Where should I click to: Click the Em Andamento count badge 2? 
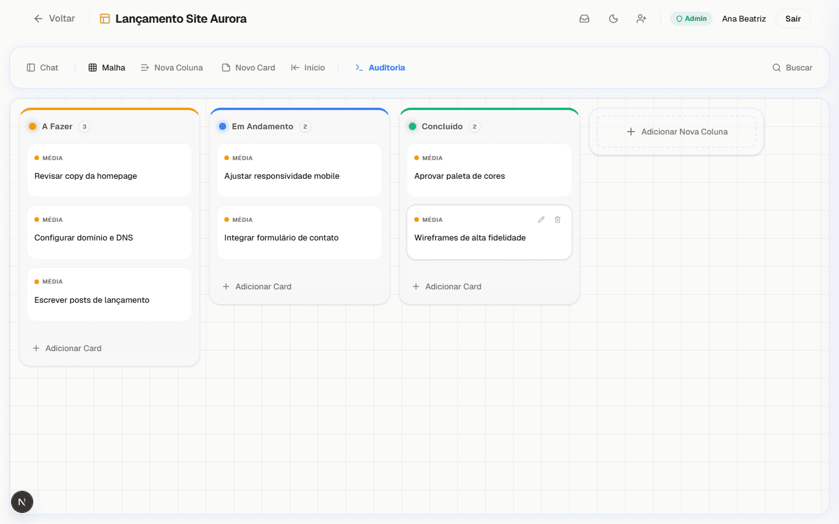[305, 126]
